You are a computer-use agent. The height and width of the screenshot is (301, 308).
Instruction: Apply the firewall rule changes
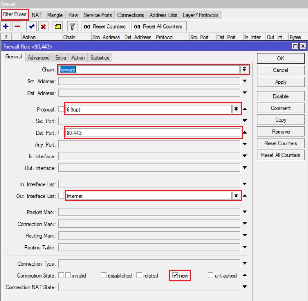coord(280,82)
